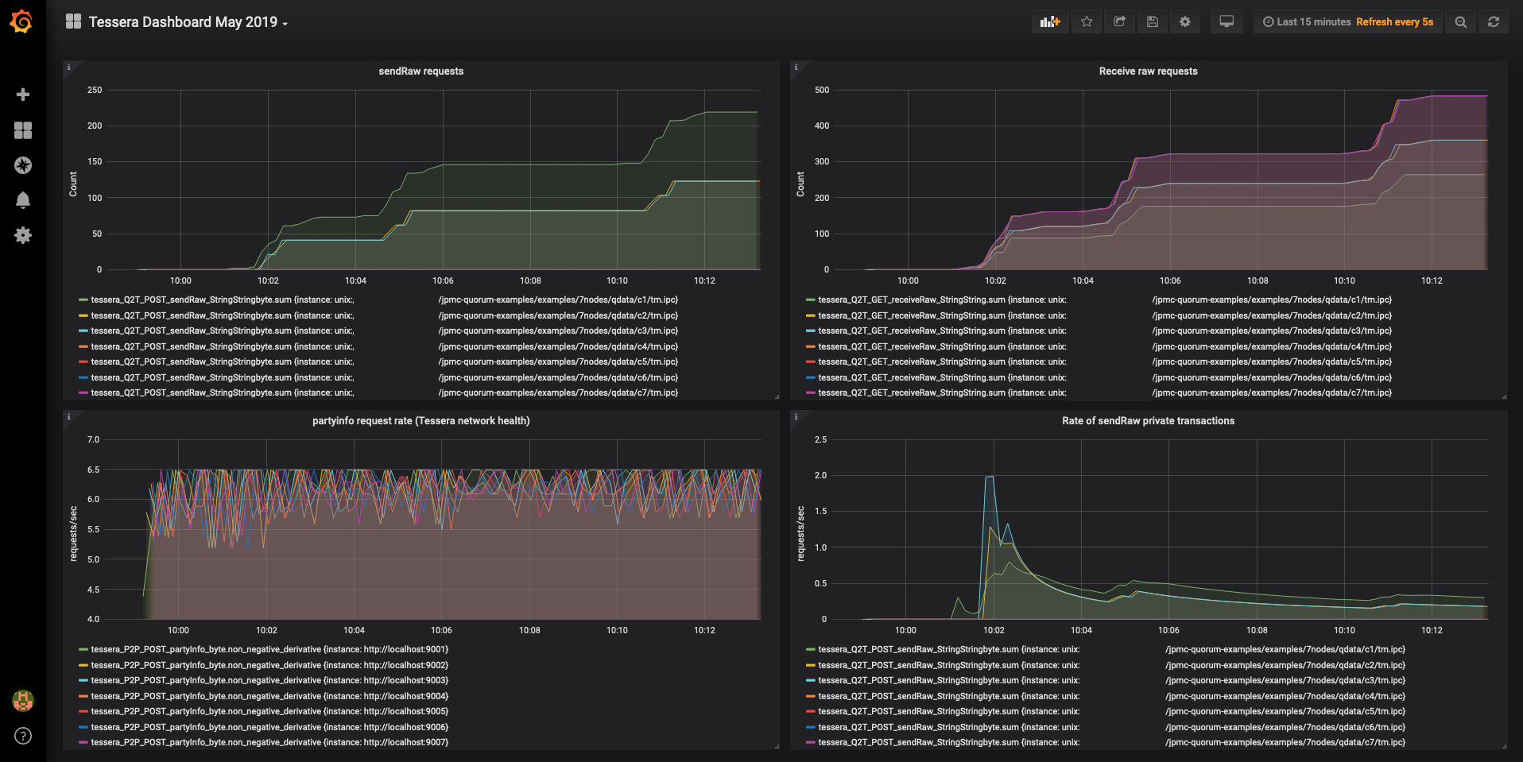Toggle c4 series in sendRaw requests legend
Image resolution: width=1523 pixels, height=762 pixels.
(384, 346)
